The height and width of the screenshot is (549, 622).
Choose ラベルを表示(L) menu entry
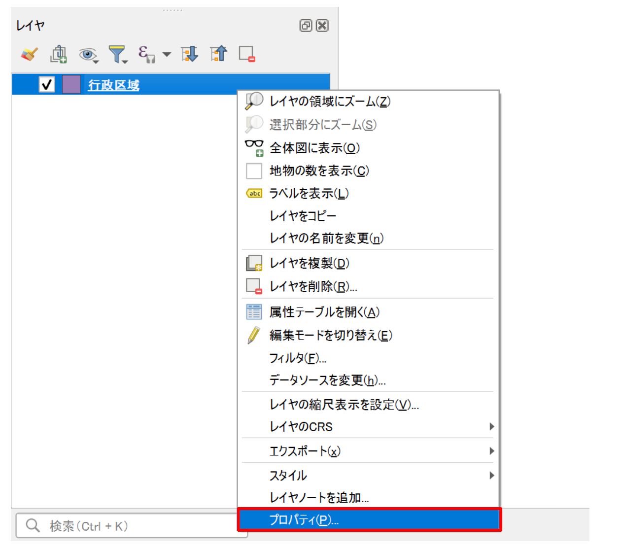pyautogui.click(x=368, y=194)
